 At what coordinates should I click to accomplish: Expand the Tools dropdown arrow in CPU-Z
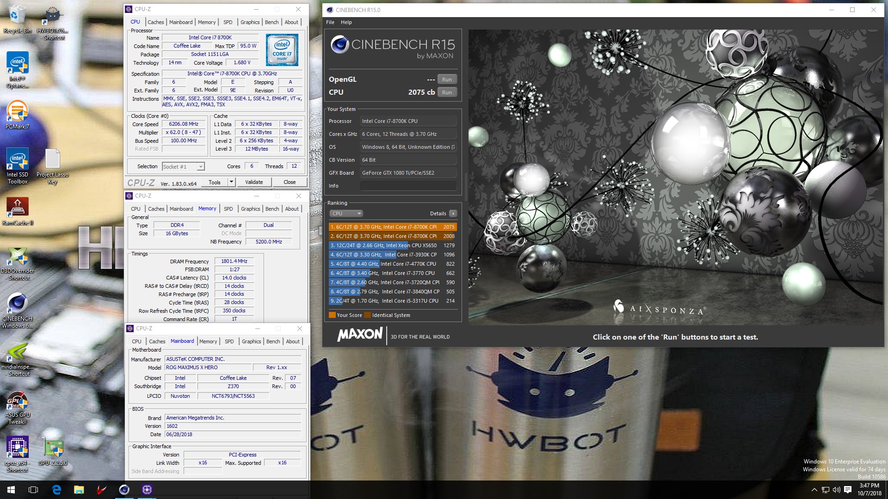point(231,182)
